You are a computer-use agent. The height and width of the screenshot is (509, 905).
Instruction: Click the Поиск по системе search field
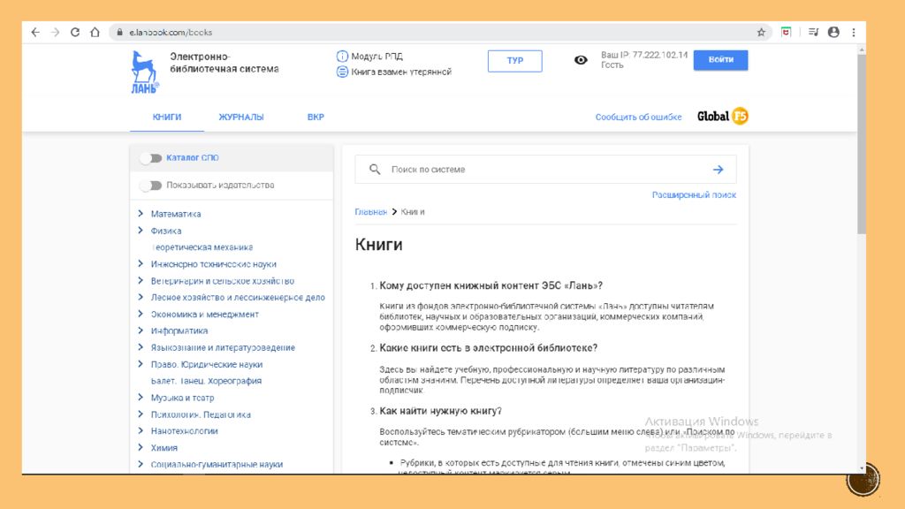click(x=545, y=170)
